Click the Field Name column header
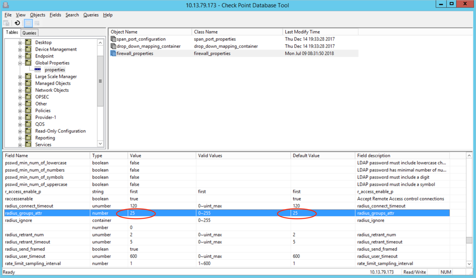The height and width of the screenshot is (278, 476). [46, 156]
